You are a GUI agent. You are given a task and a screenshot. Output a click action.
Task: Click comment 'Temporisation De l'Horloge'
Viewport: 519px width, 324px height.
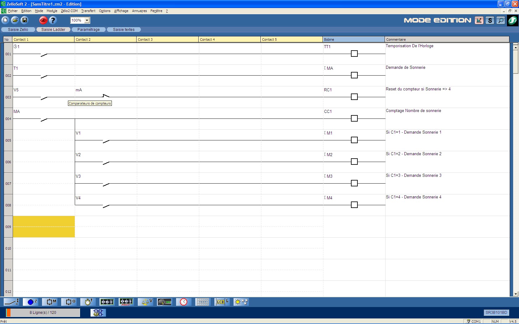coord(409,46)
